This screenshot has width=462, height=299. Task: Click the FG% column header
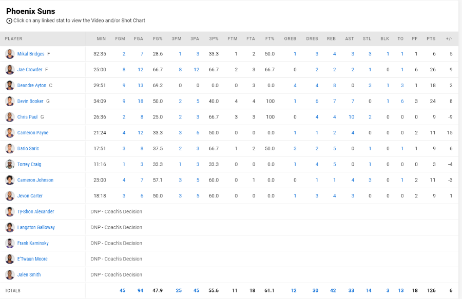coord(158,38)
